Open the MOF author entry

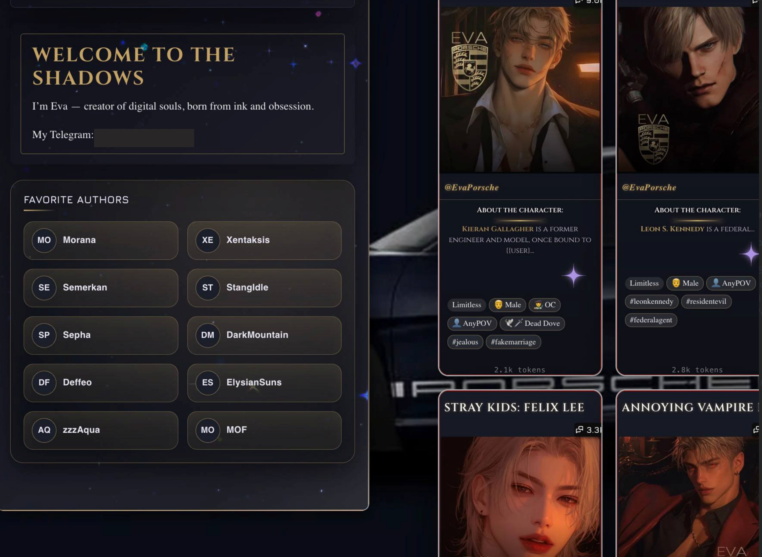point(264,430)
